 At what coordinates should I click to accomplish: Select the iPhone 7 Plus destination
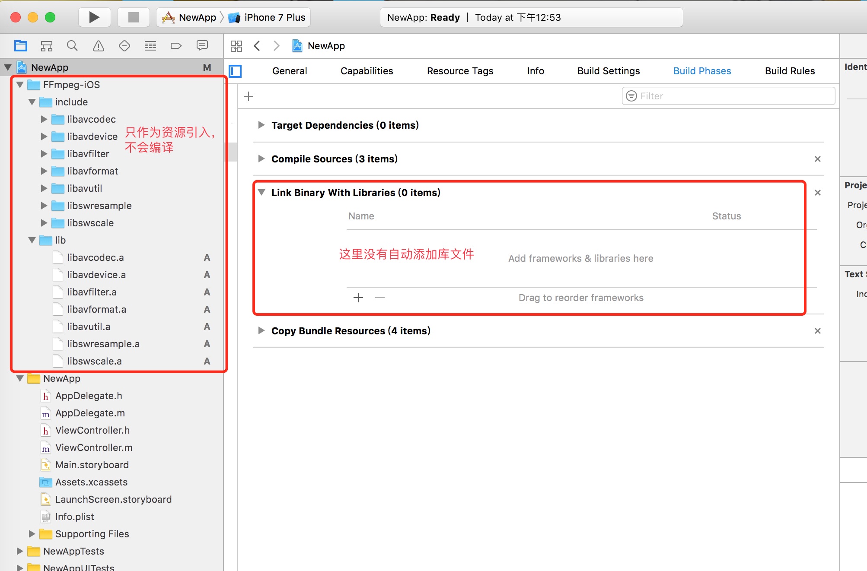tap(274, 17)
